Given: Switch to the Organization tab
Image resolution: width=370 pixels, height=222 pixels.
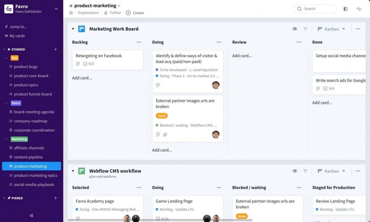Looking at the screenshot, I should pyautogui.click(x=88, y=12).
